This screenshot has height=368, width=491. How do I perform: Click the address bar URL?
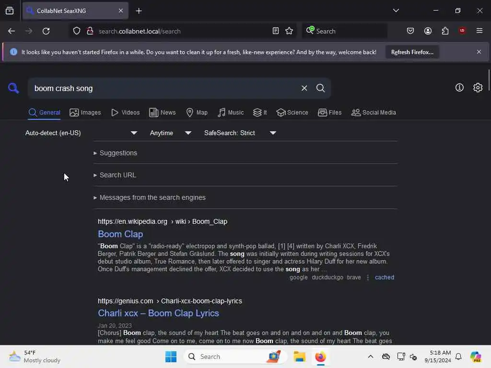click(x=140, y=31)
